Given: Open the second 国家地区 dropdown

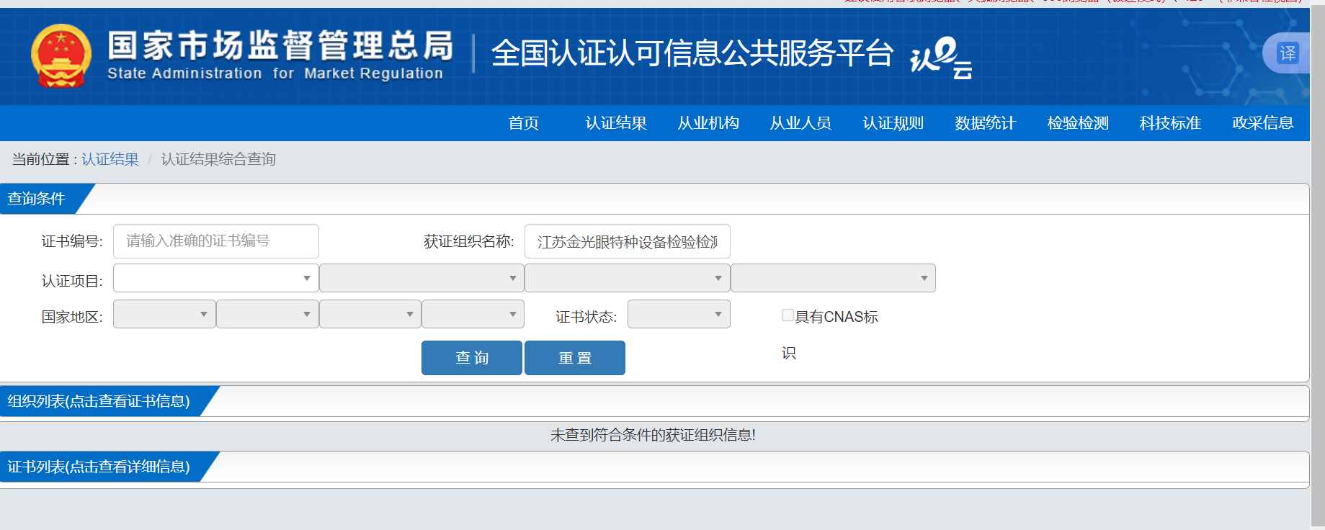Looking at the screenshot, I should (x=267, y=314).
